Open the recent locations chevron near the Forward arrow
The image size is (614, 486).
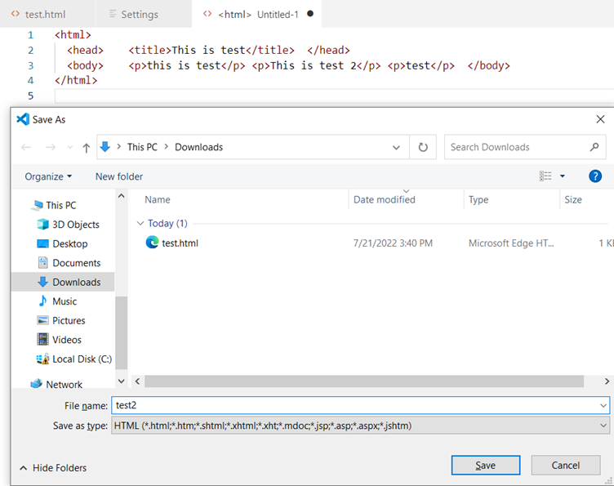69,148
